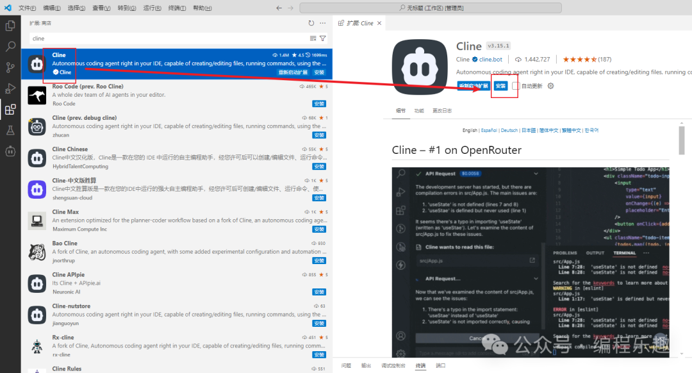This screenshot has height=373, width=692.
Task: Select the Rx-cline extension
Action: pyautogui.click(x=177, y=345)
